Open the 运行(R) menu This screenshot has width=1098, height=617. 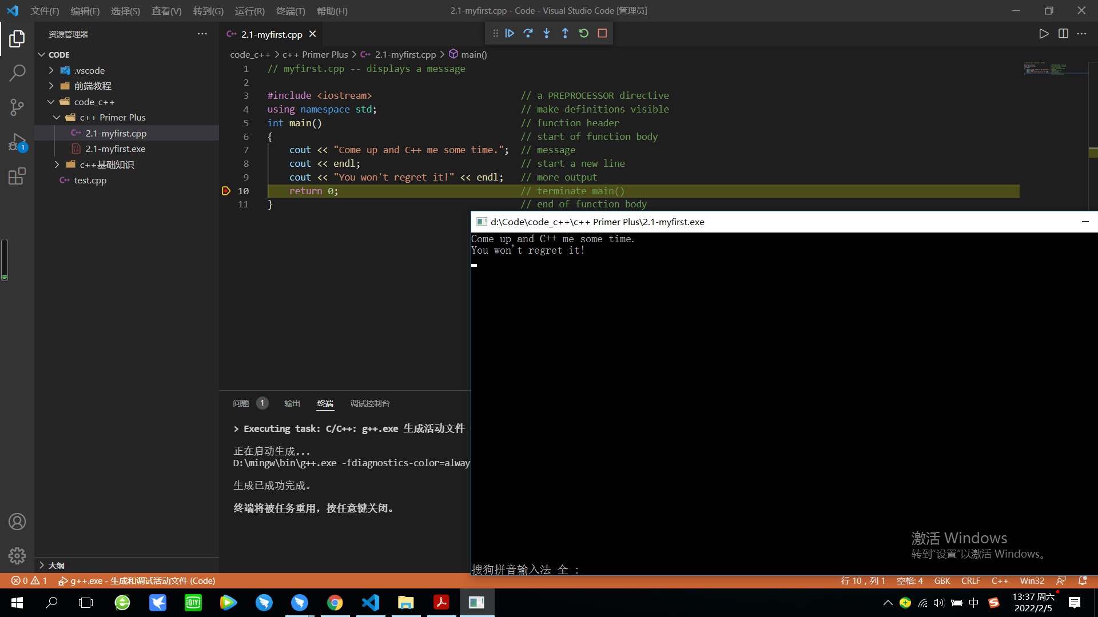(250, 11)
